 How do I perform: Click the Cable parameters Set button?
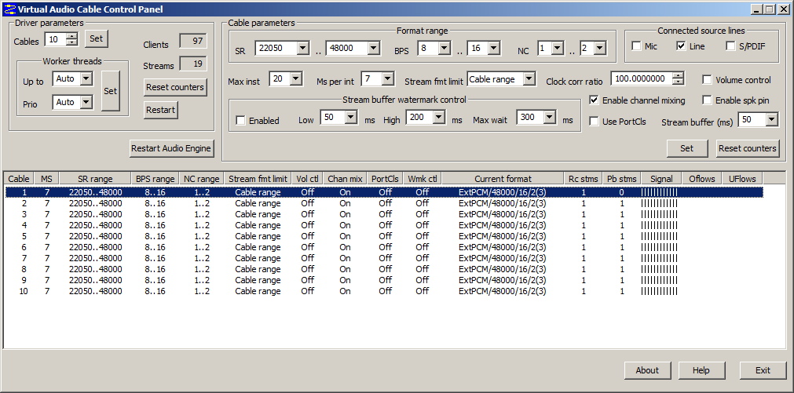click(686, 148)
